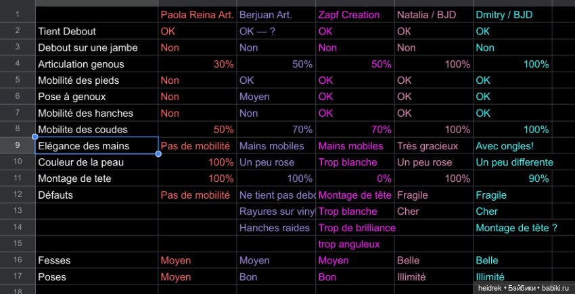The width and height of the screenshot is (575, 294).
Task: Select row 9 via its row number
Action: [17, 145]
